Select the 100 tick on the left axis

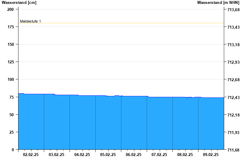(x=11, y=79)
